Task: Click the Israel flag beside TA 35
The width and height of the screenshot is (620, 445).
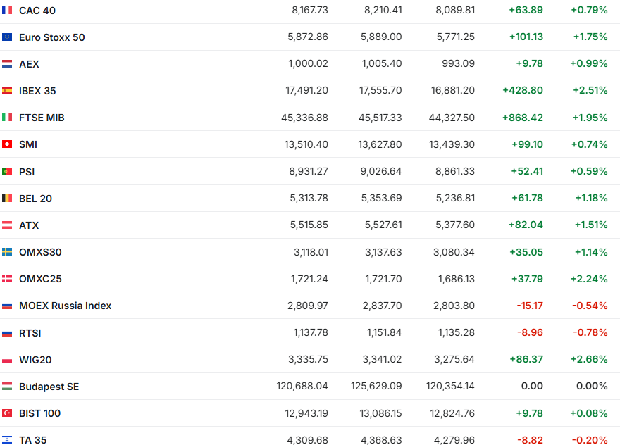Action: click(x=7, y=440)
